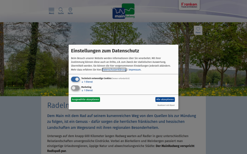Open the Franken logo badge

pos(189,5)
